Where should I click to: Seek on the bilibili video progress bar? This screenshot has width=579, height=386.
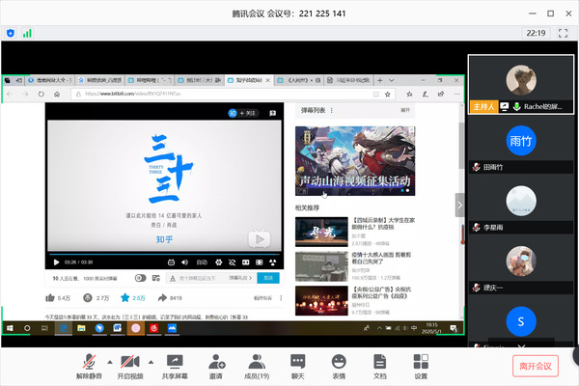[164, 254]
